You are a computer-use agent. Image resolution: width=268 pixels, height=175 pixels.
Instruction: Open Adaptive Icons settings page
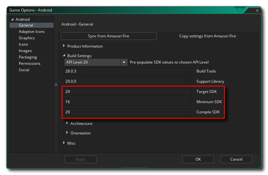32,32
